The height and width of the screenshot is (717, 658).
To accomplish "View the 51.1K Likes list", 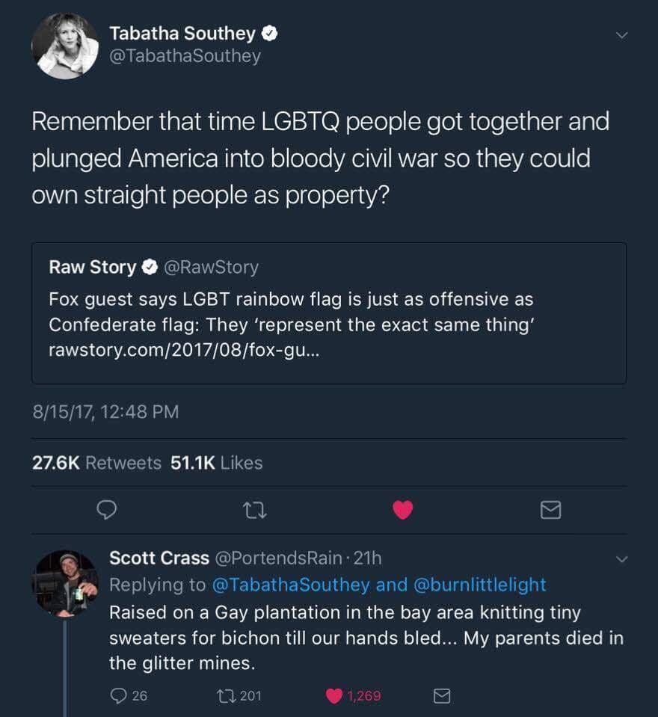I will [217, 463].
